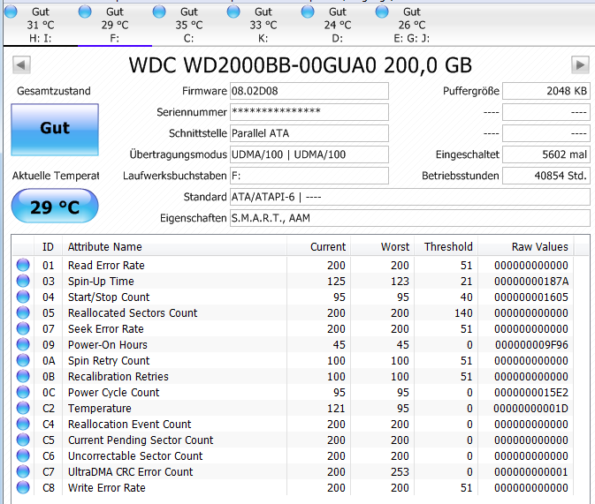Select the Recalibration Retries attribute name

[x=118, y=377]
